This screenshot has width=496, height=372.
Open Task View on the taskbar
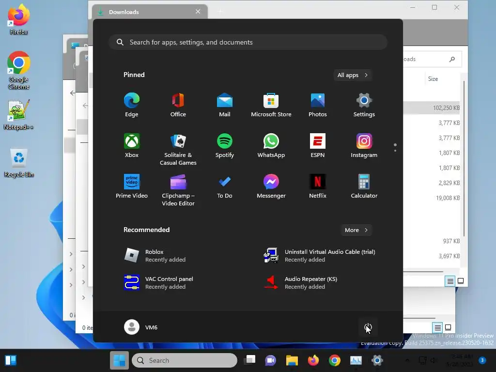click(x=249, y=360)
